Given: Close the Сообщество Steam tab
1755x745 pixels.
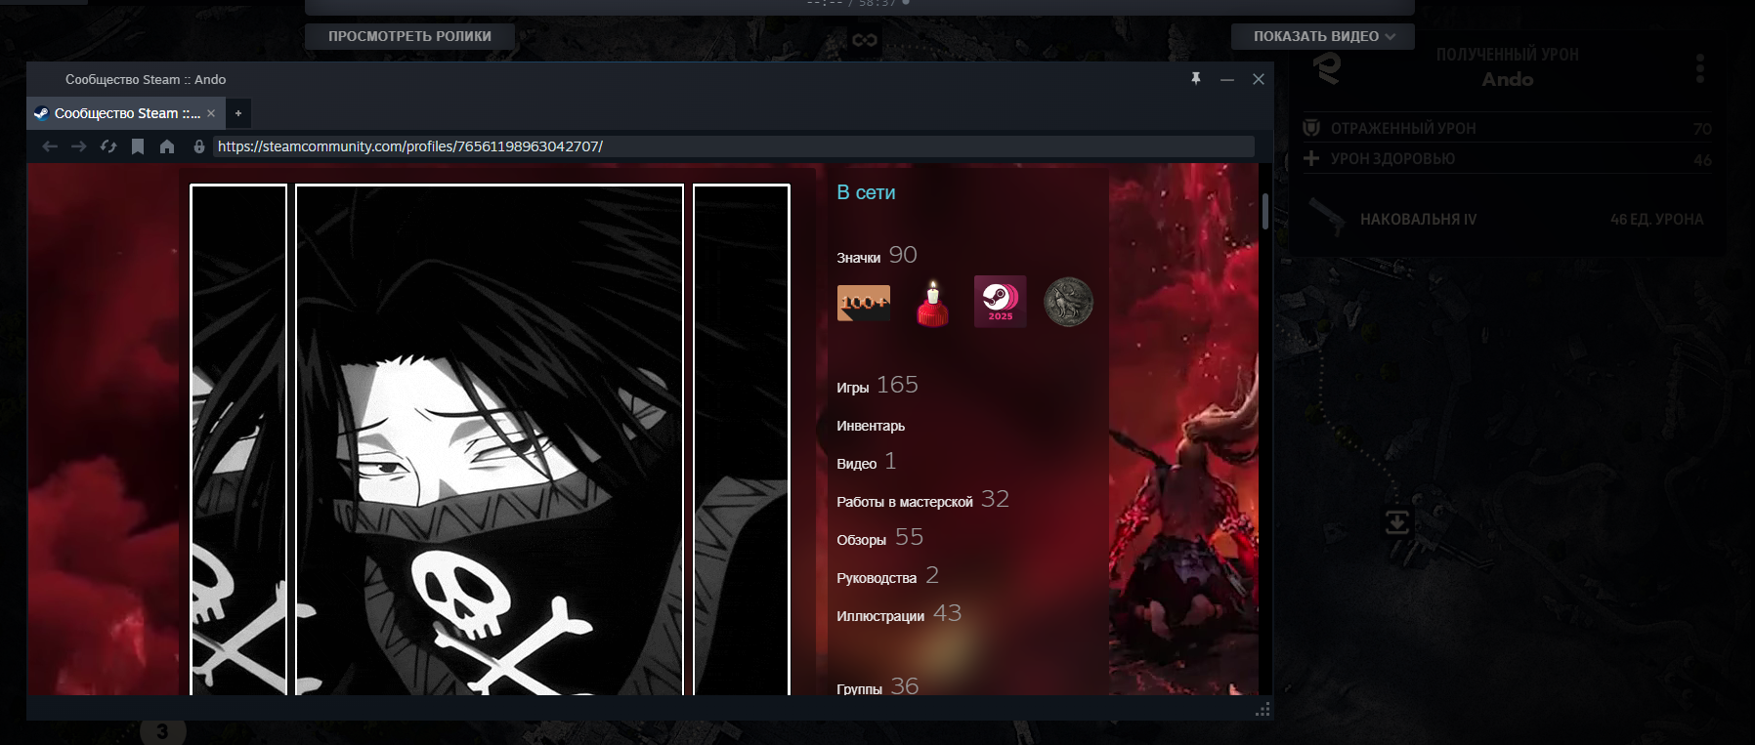Looking at the screenshot, I should click(x=211, y=113).
